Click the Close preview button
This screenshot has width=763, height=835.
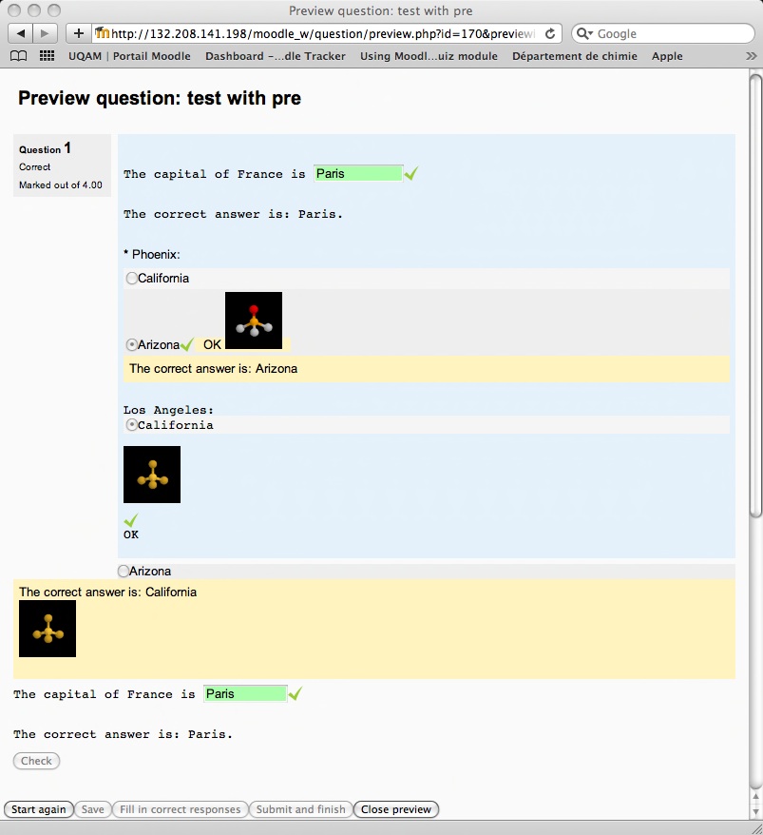(396, 809)
